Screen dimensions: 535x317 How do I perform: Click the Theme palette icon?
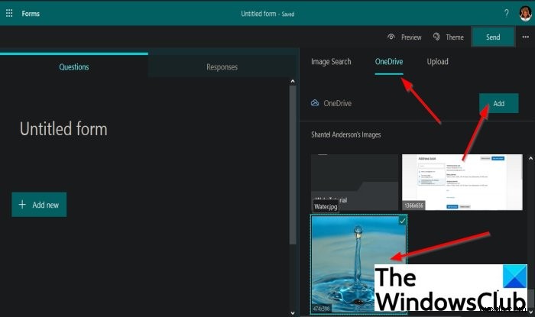pyautogui.click(x=436, y=37)
